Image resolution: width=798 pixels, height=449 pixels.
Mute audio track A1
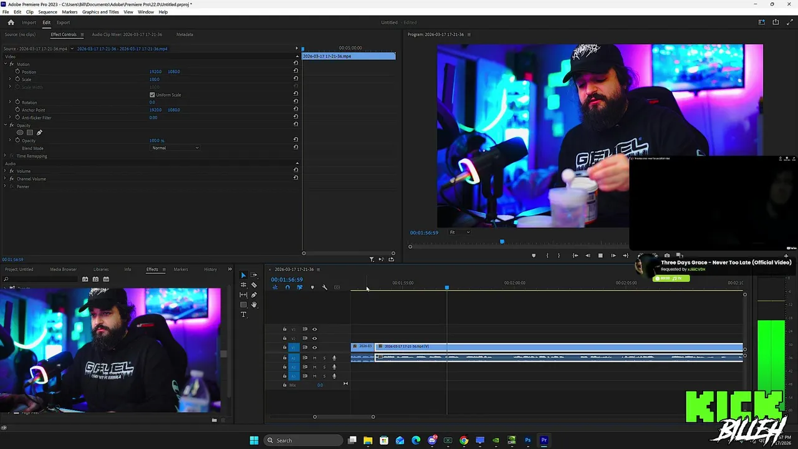point(314,358)
